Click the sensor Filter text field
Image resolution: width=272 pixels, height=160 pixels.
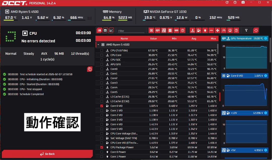131,31
